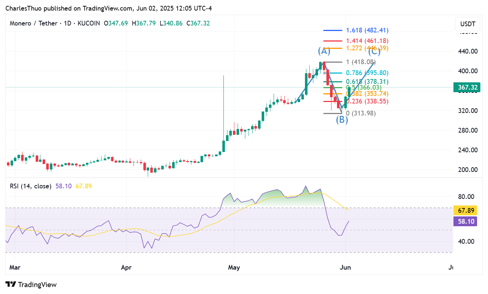Click the USDT currency badge

pyautogui.click(x=467, y=24)
